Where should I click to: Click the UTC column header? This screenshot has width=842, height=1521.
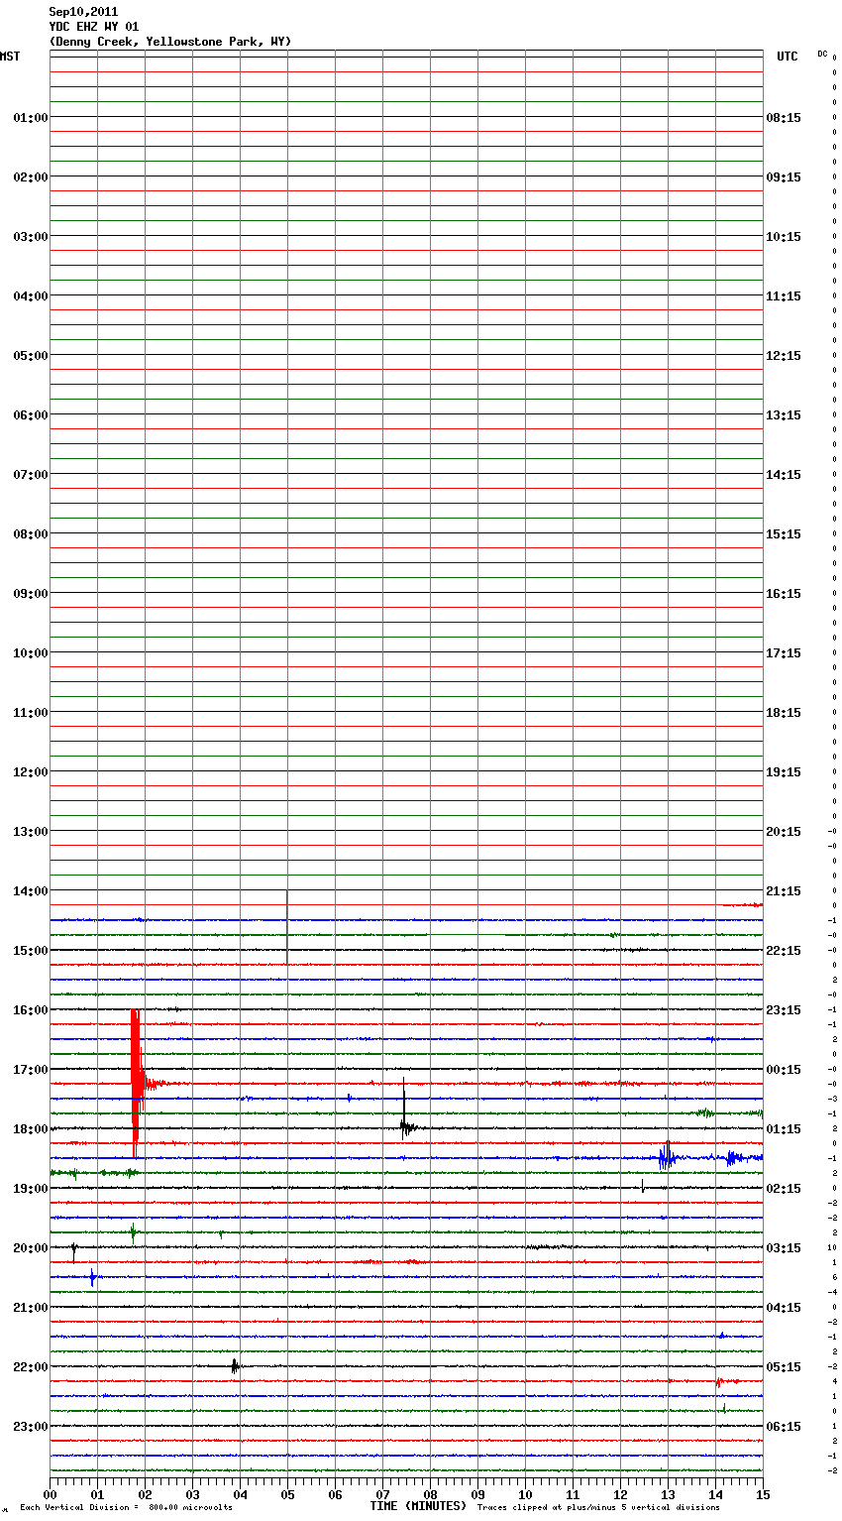787,57
